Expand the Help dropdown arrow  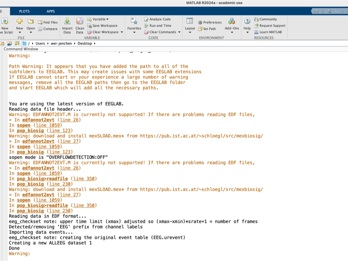[x=247, y=33]
